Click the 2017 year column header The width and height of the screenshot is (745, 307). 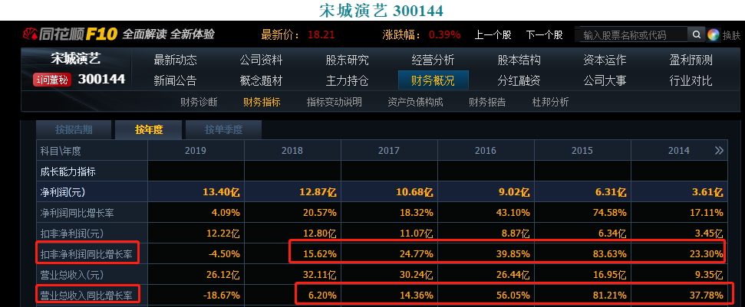(x=389, y=151)
